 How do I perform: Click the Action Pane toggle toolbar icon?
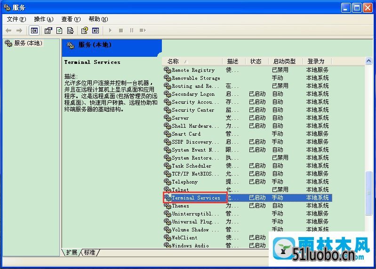click(96, 31)
